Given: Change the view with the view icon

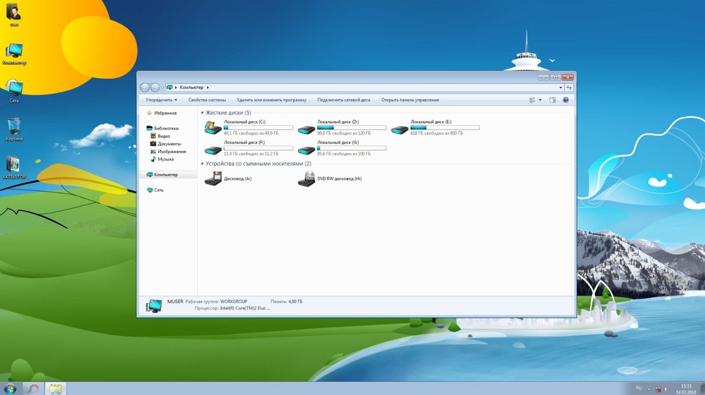Looking at the screenshot, I should [x=532, y=100].
